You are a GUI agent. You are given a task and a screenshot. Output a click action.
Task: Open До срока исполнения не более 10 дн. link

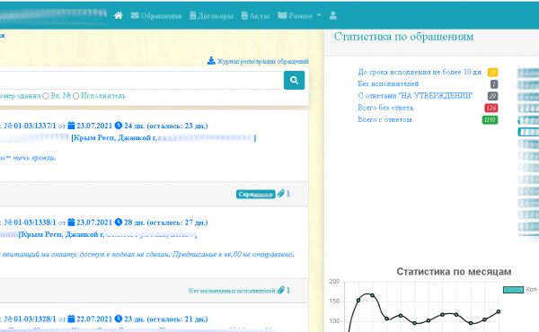click(x=420, y=72)
